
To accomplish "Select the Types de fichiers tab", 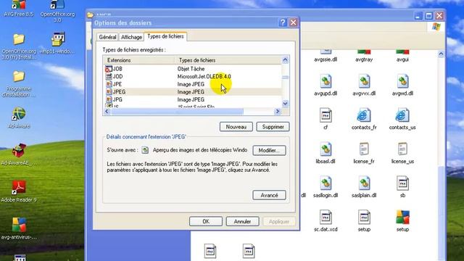I will pos(165,36).
